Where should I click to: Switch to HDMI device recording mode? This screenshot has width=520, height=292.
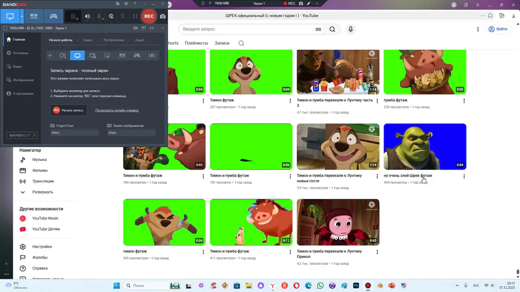tap(34, 16)
